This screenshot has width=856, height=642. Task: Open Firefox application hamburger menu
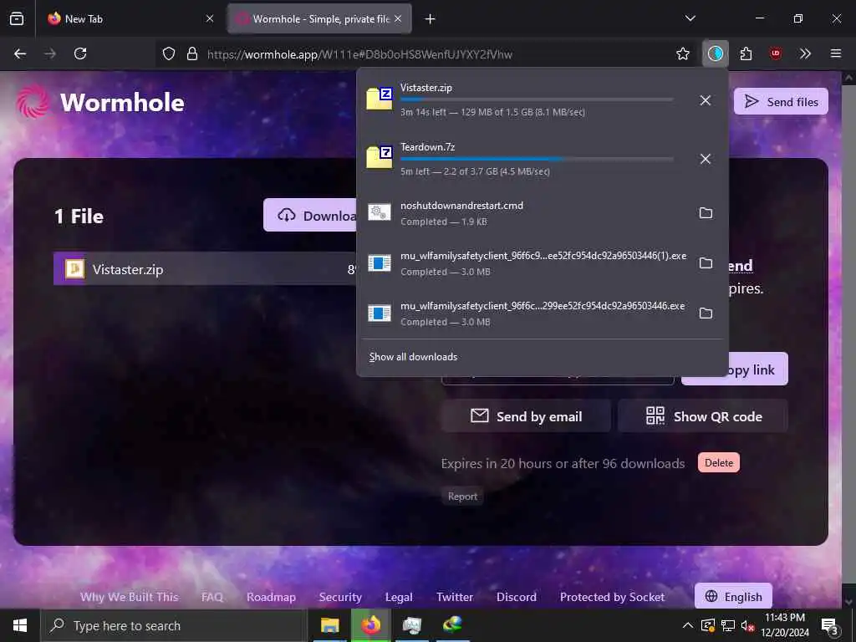(836, 53)
